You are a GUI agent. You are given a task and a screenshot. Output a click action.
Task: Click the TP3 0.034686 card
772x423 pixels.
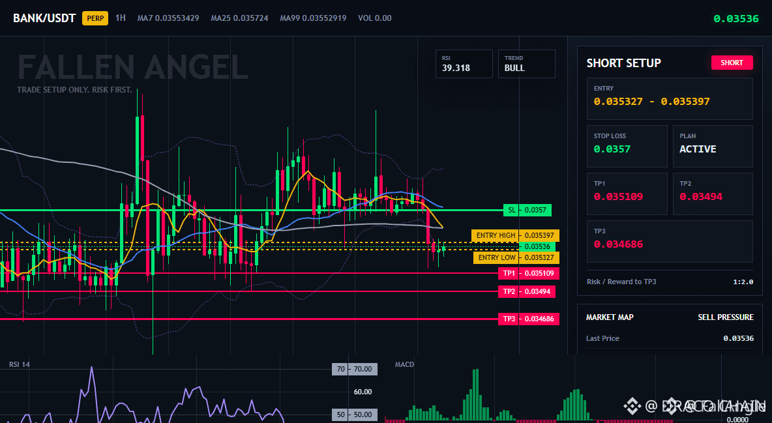670,241
